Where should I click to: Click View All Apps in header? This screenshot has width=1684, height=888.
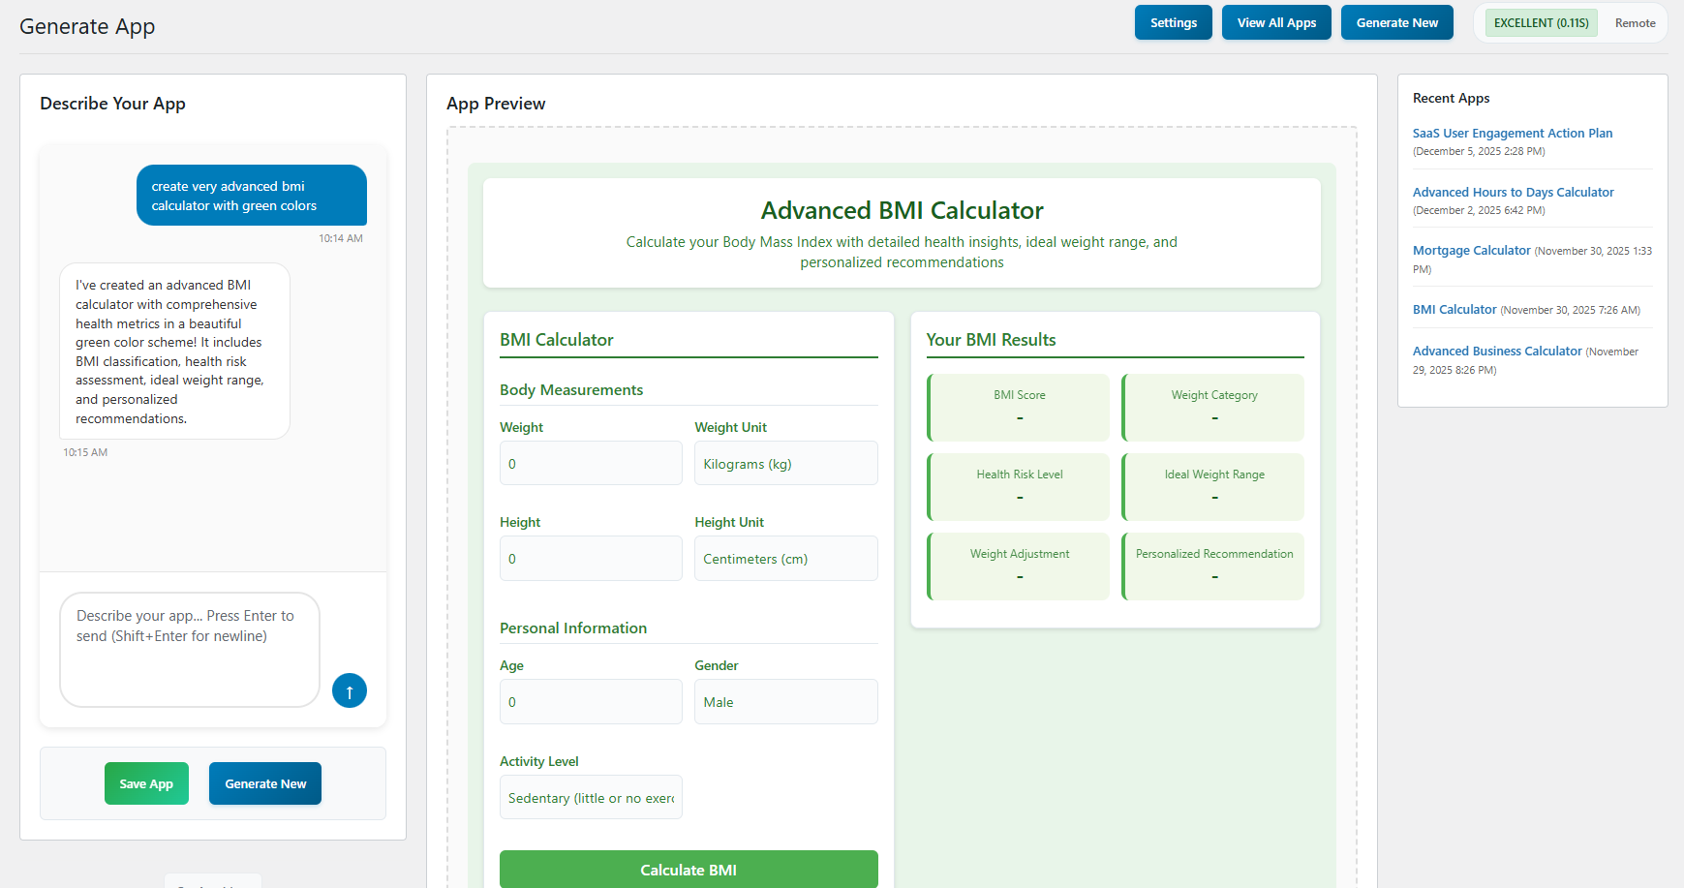(1276, 23)
